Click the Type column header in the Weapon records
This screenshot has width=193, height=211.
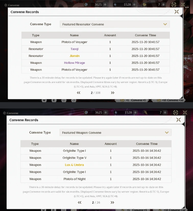[35, 144]
